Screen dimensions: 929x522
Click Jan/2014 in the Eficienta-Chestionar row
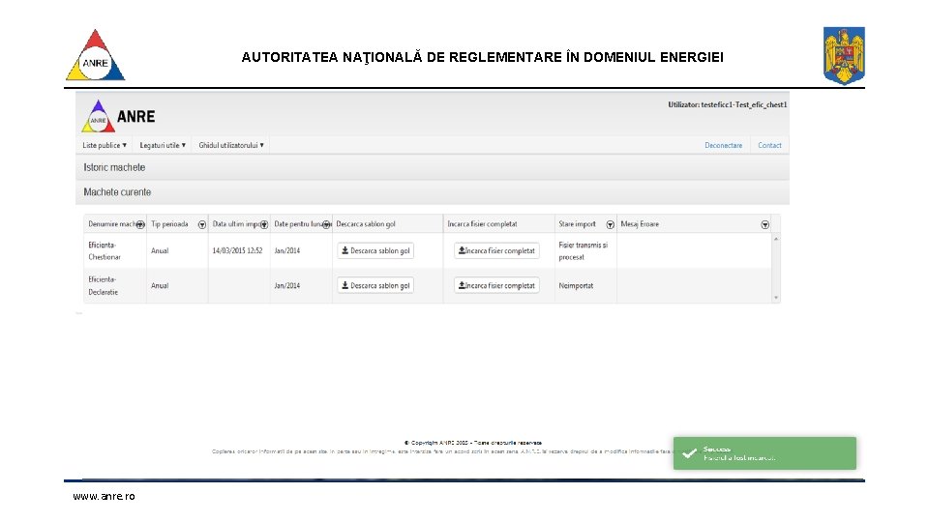(x=287, y=251)
